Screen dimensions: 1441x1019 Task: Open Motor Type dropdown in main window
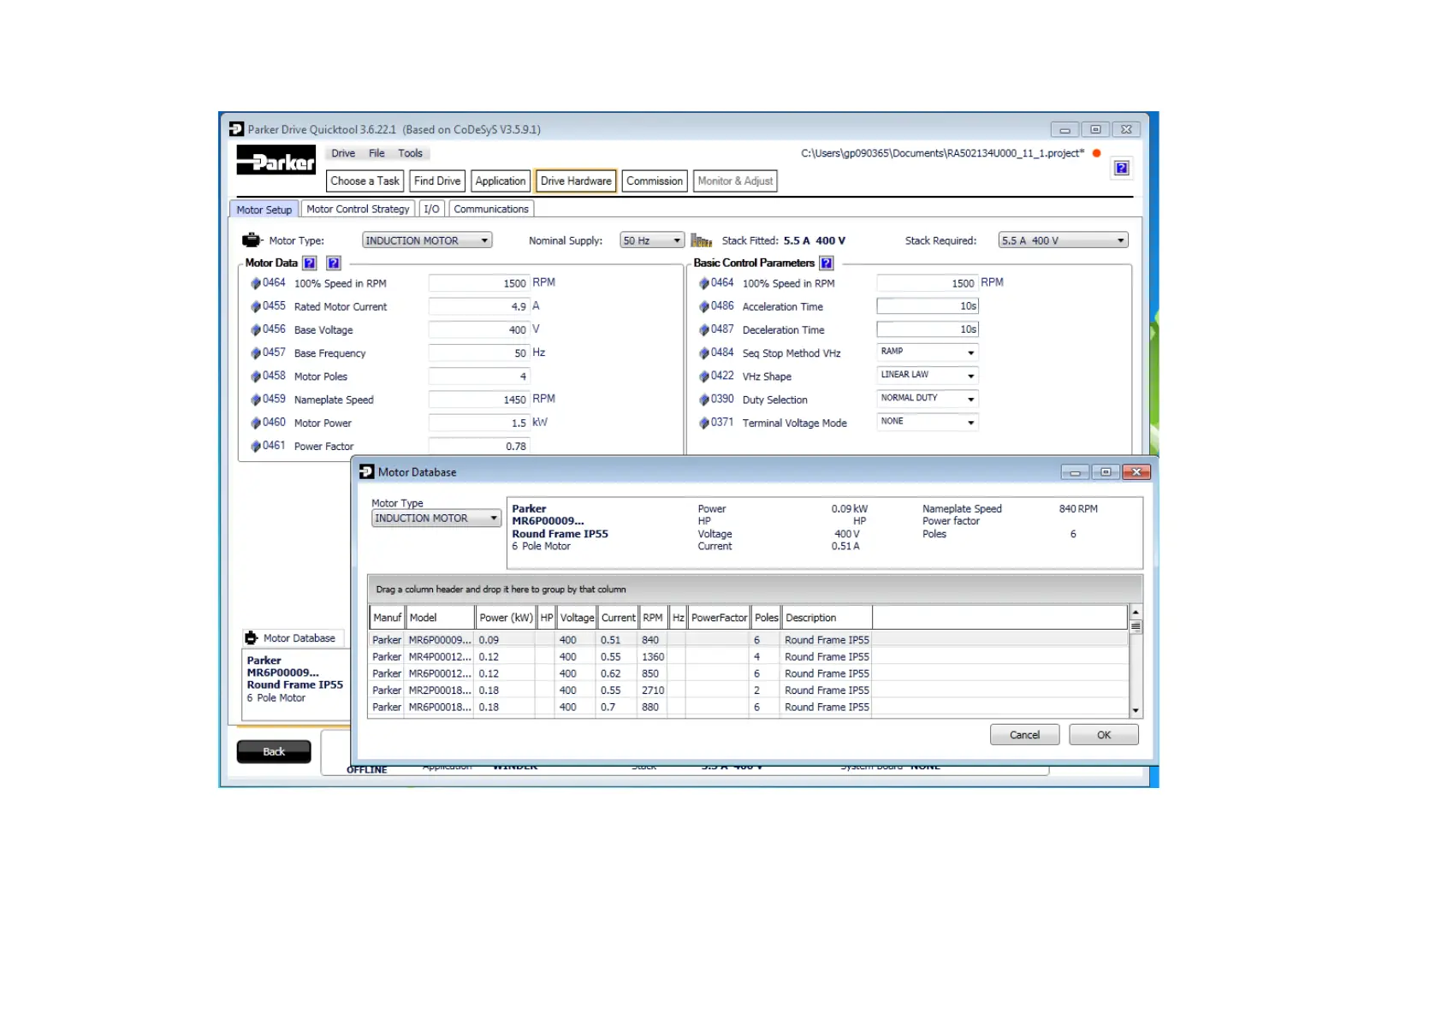pyautogui.click(x=426, y=240)
